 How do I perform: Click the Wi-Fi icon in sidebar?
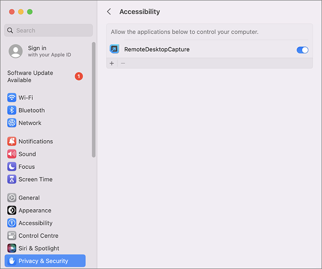point(12,98)
